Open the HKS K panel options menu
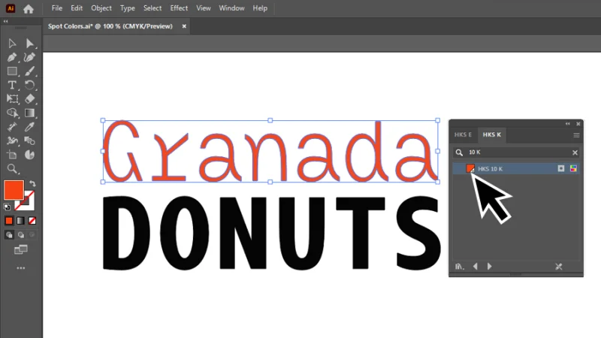This screenshot has height=338, width=601. pos(576,135)
